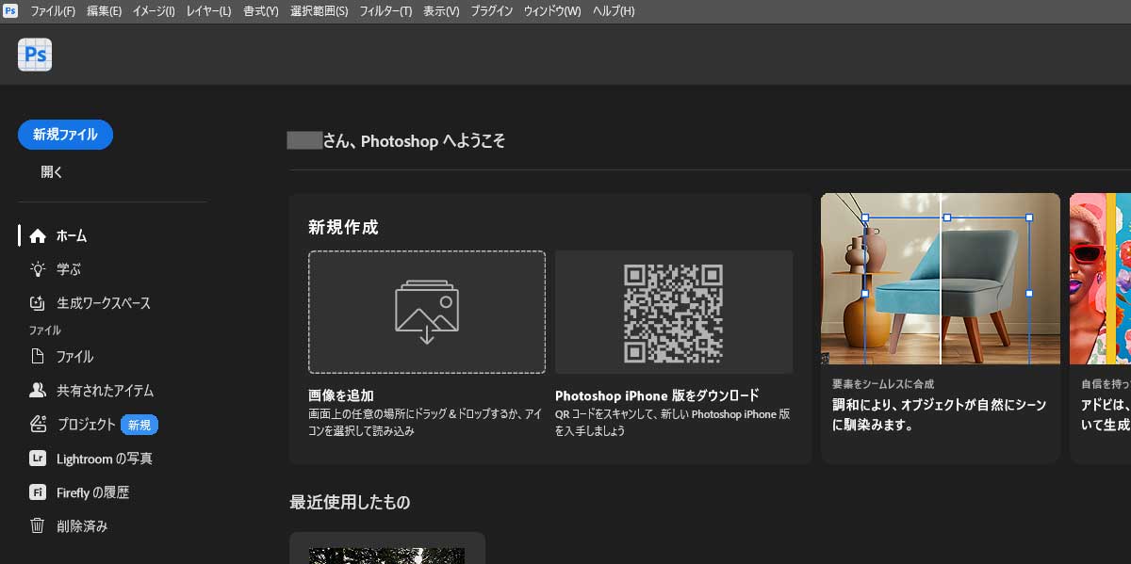Open the 選択範囲(S) menu
This screenshot has width=1131, height=564.
coord(320,11)
